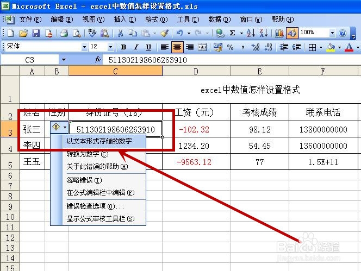Apply Comma style formatting
This screenshot has height=271, width=361.
[243, 48]
